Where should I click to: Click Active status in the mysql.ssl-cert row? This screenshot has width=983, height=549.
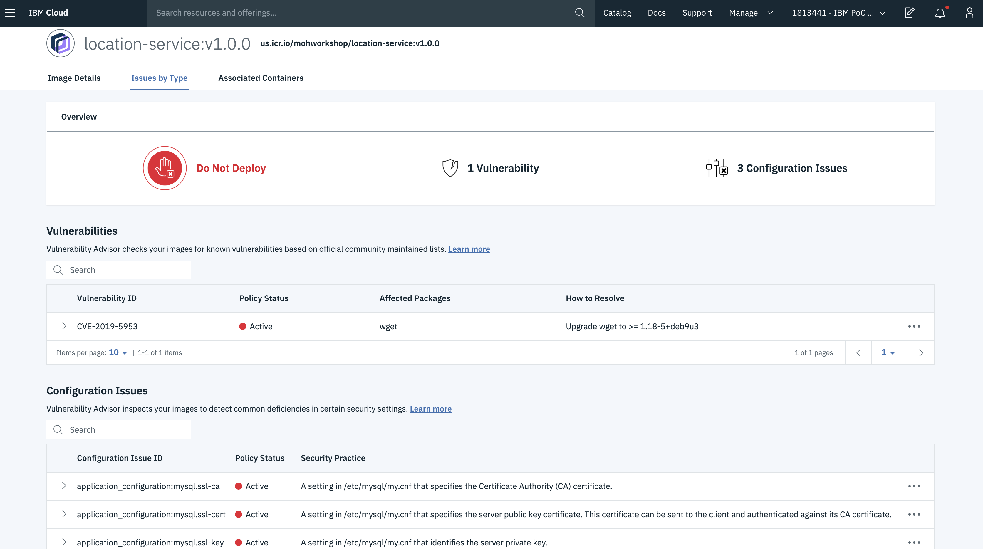251,515
